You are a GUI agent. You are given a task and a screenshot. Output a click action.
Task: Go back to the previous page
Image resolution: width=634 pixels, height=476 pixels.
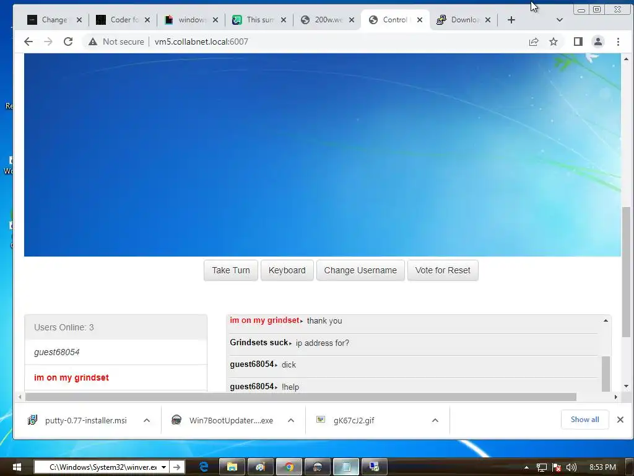click(x=28, y=42)
